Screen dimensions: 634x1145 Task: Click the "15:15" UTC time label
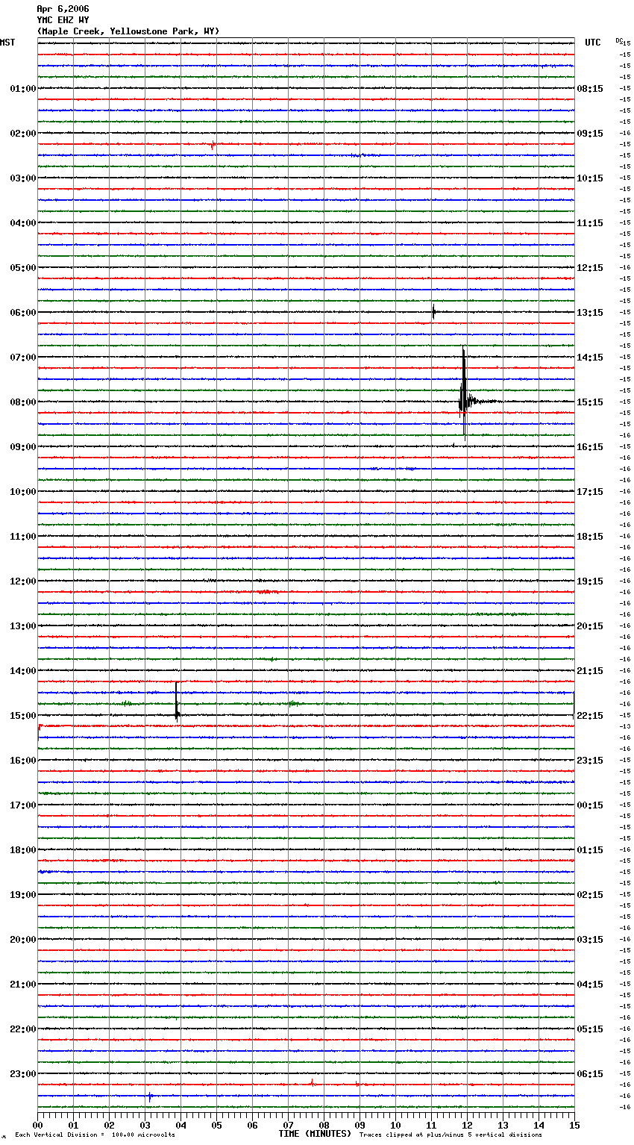590,402
